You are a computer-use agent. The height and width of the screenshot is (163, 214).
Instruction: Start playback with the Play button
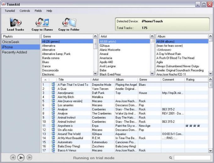(21, 158)
